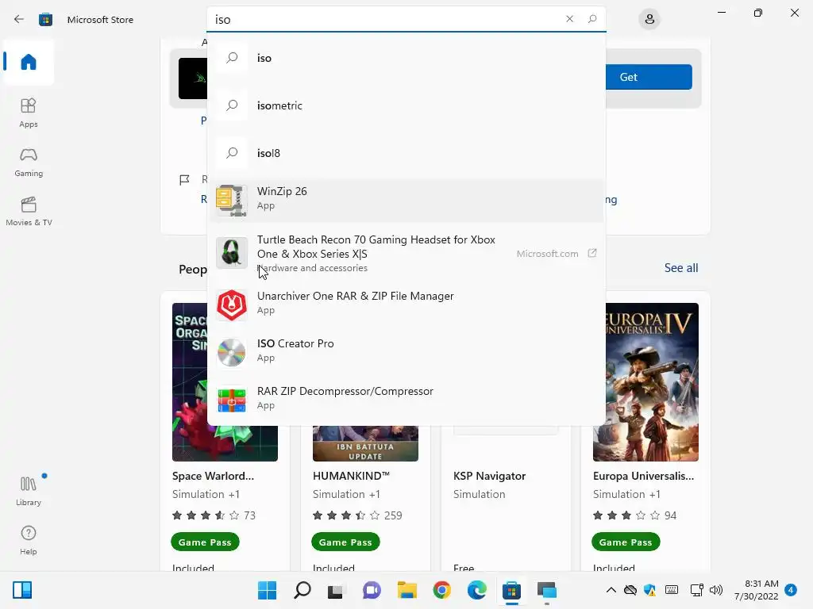The image size is (813, 609).
Task: Open taskbar Search
Action: (302, 590)
